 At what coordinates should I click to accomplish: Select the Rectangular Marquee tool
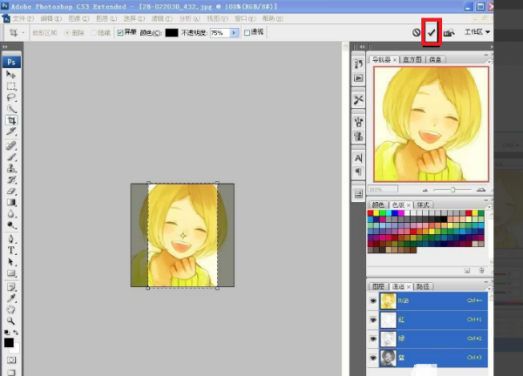pyautogui.click(x=11, y=86)
